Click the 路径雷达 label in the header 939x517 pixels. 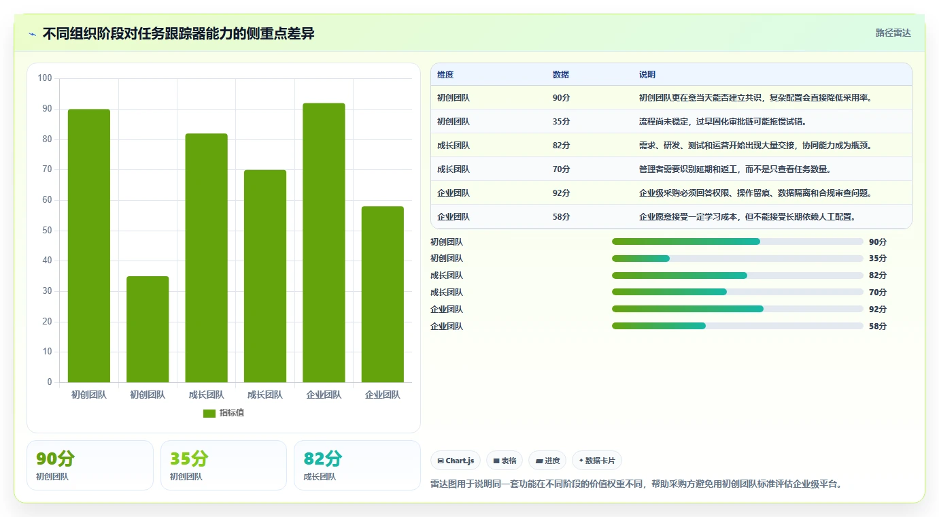pos(893,33)
